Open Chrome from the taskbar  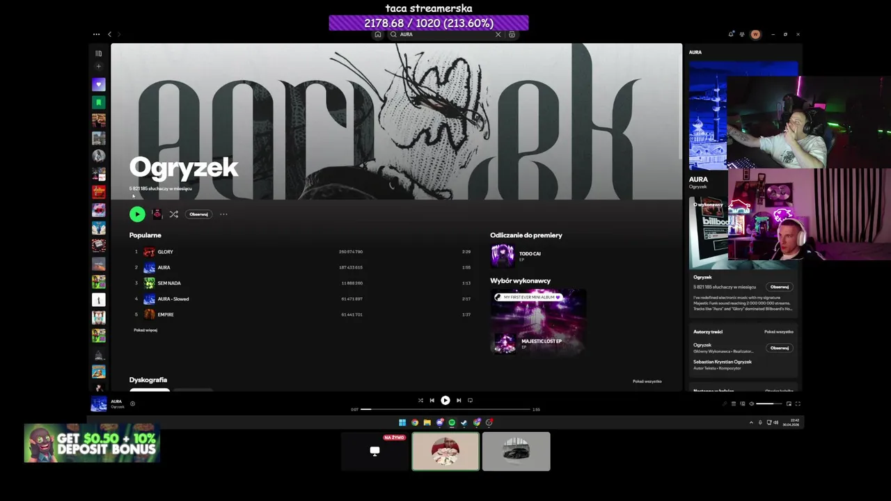point(415,422)
